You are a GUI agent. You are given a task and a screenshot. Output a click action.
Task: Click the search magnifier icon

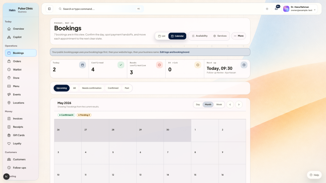tap(60, 9)
